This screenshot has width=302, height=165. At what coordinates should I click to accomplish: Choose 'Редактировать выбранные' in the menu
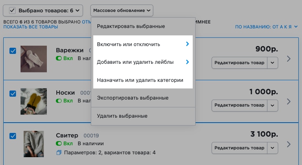pyautogui.click(x=143, y=26)
